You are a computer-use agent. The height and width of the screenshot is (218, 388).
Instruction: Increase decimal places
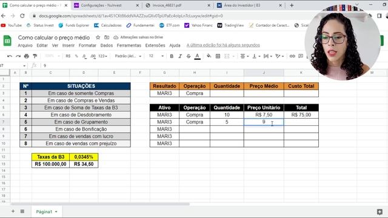click(93, 56)
